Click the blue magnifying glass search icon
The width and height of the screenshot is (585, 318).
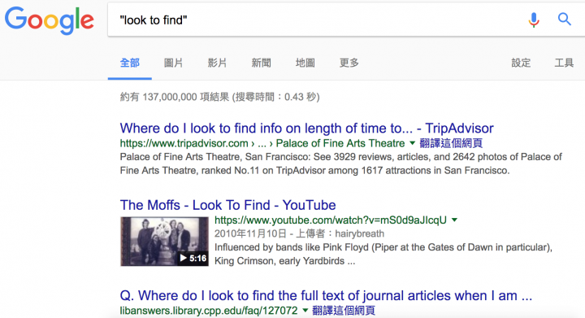(x=564, y=19)
